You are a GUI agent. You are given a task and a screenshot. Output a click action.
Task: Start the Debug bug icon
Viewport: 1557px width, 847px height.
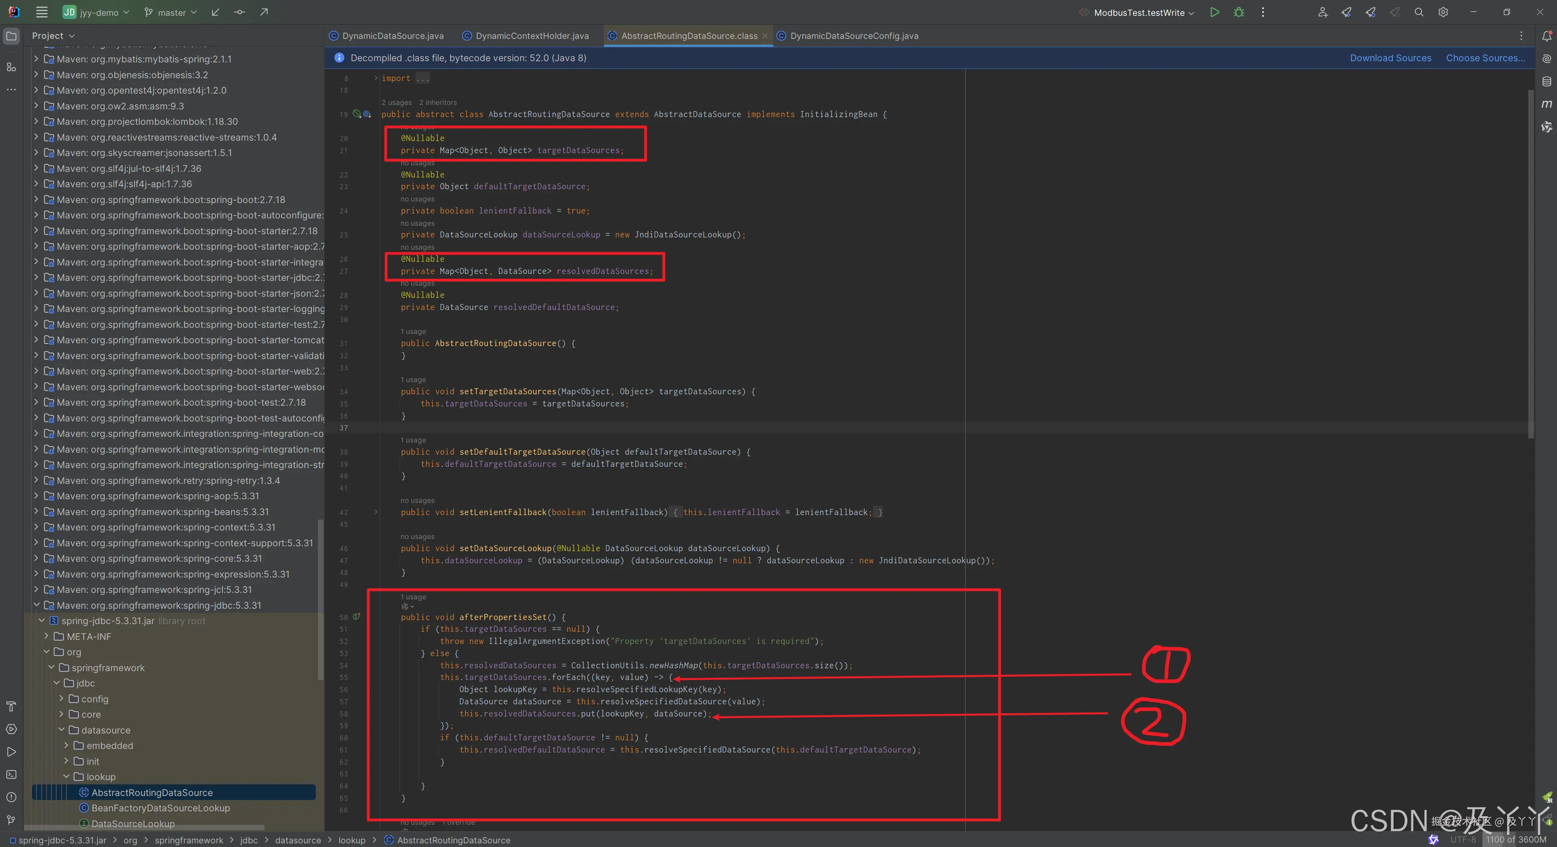tap(1238, 12)
